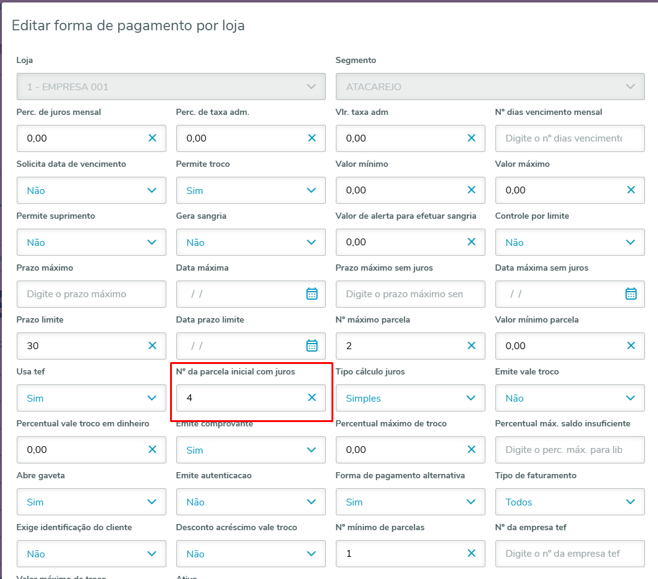Clear the Perc. de juros mensal field
The height and width of the screenshot is (579, 658).
[152, 138]
